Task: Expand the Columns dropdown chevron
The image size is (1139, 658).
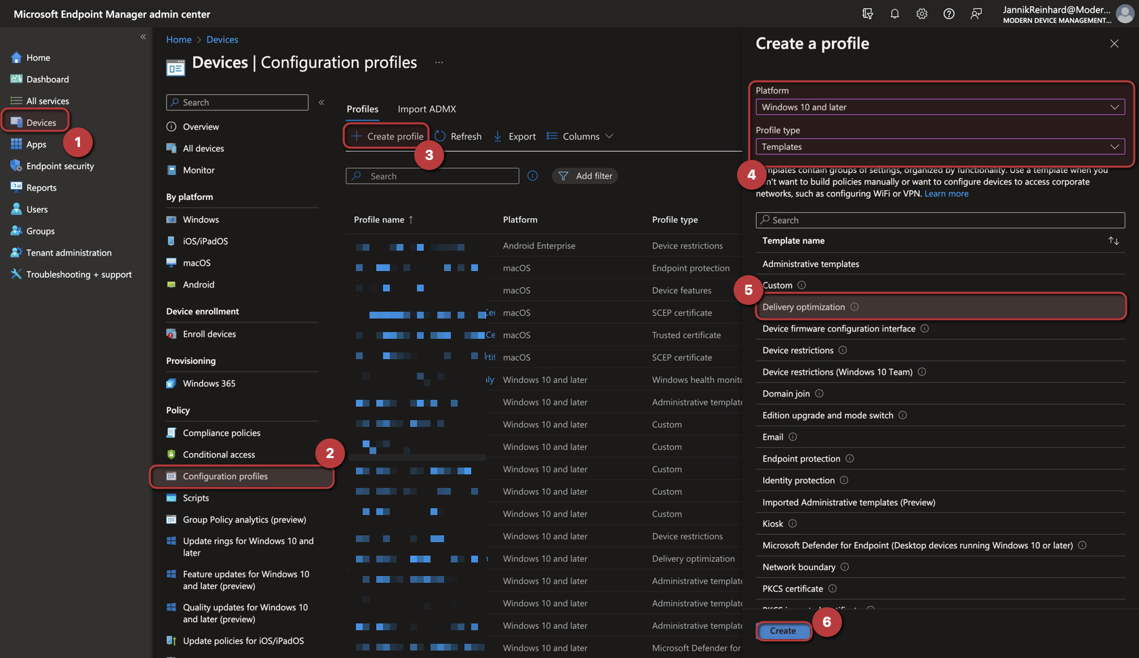Action: click(610, 136)
